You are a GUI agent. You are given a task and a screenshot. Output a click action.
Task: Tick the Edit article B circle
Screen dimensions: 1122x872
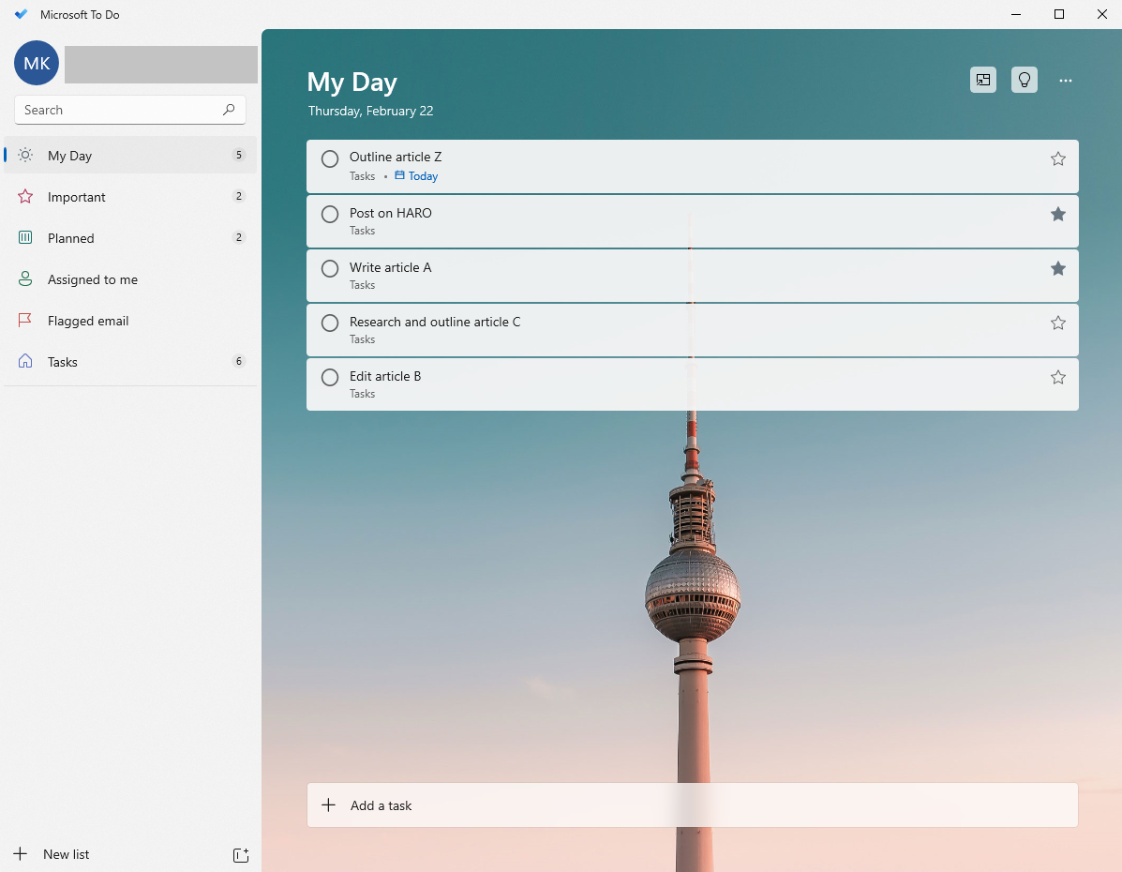pyautogui.click(x=330, y=378)
